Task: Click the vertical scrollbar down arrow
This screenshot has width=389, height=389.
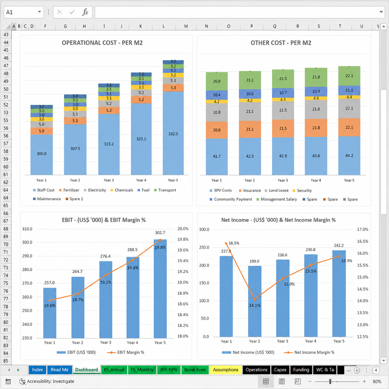Action: (x=384, y=360)
